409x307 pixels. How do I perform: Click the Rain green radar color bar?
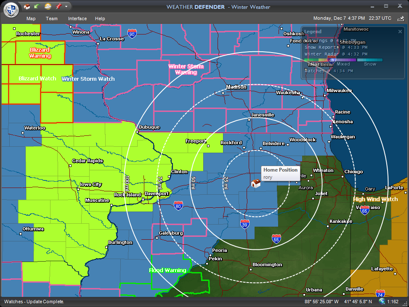click(x=317, y=60)
